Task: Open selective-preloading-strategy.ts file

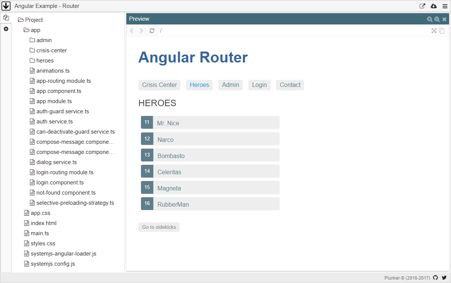Action: (71, 202)
